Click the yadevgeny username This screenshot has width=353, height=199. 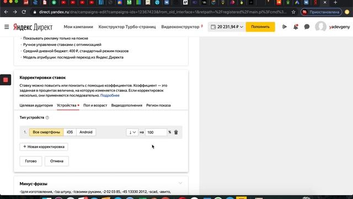(x=340, y=27)
